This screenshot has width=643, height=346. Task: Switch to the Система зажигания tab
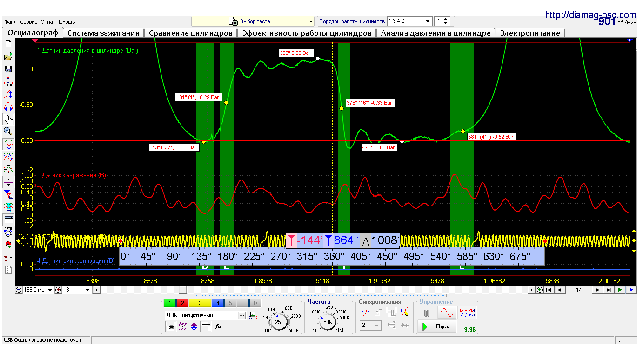tap(103, 33)
